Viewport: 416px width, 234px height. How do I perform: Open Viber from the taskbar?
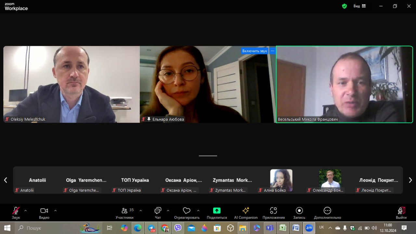click(178, 228)
